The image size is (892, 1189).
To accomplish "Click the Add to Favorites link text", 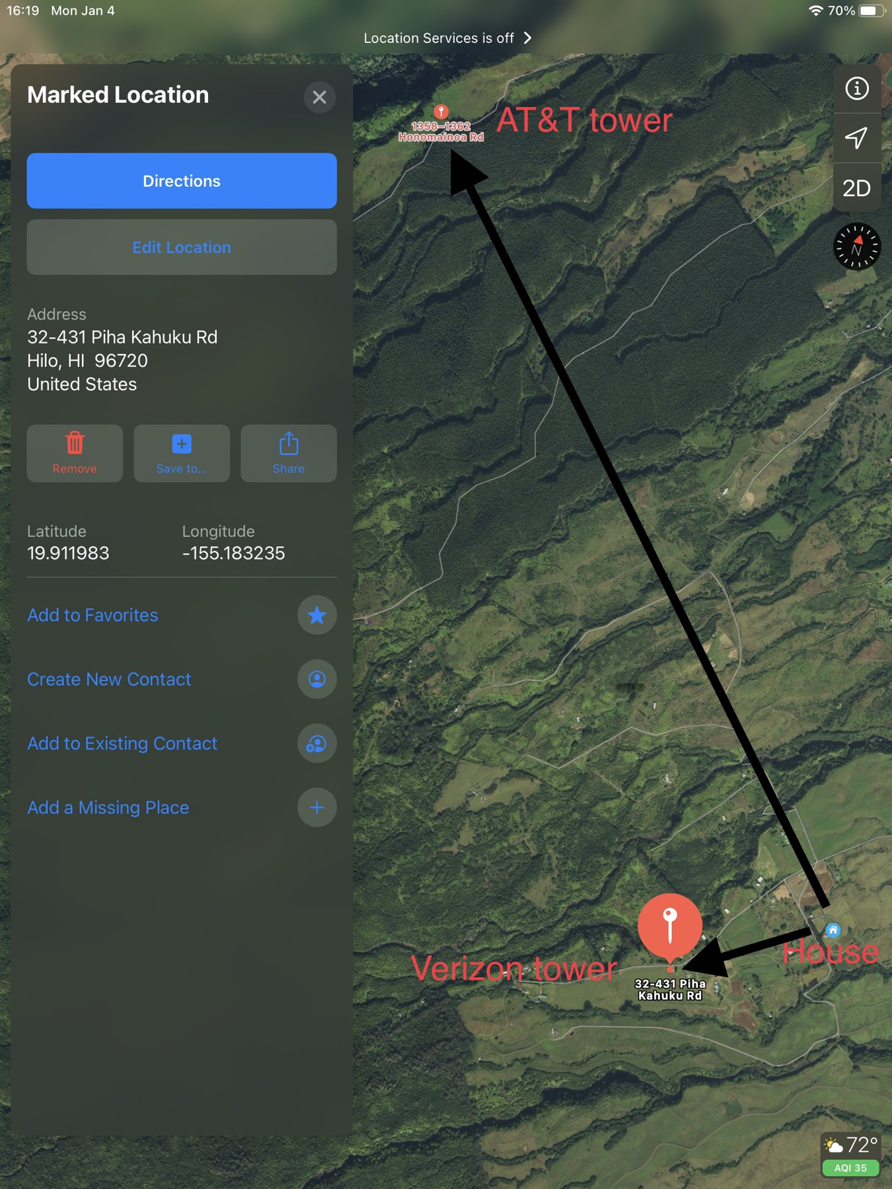I will tap(93, 615).
